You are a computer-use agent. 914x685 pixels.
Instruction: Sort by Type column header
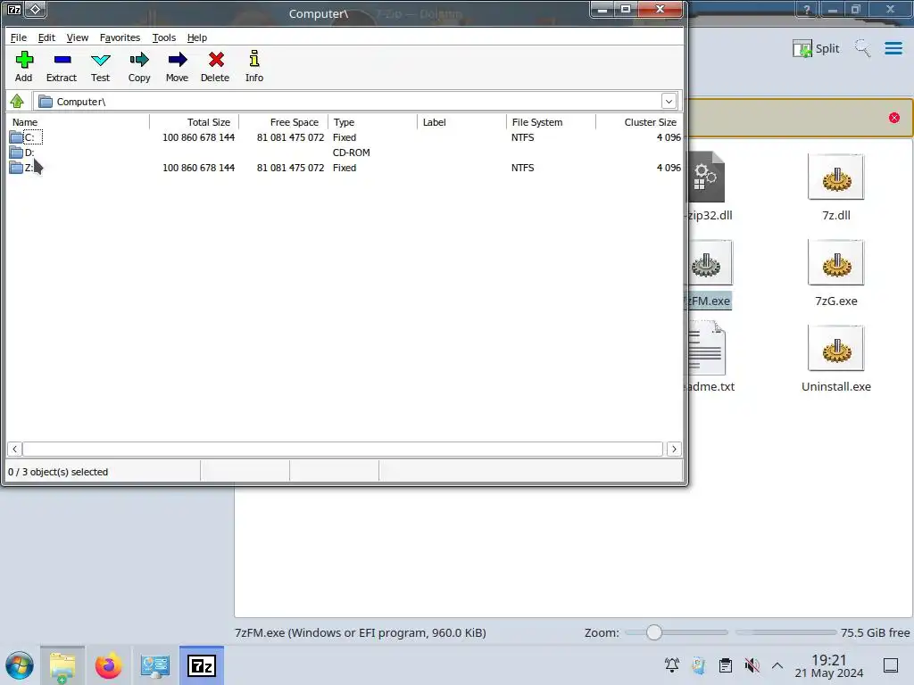click(x=373, y=121)
